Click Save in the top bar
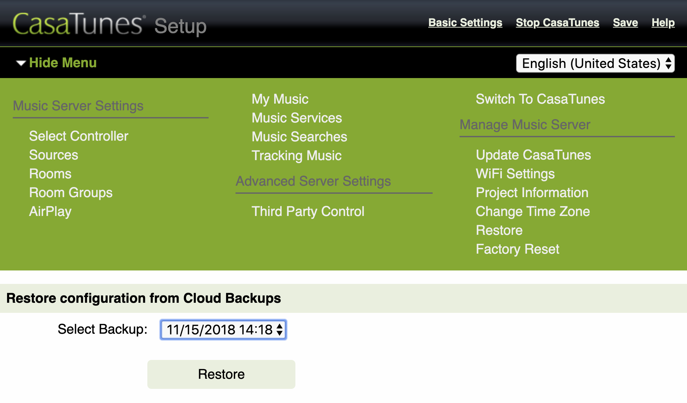 625,23
